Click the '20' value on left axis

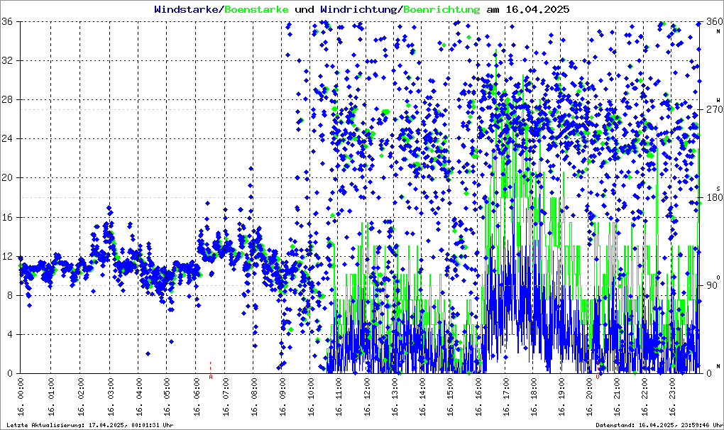pyautogui.click(x=9, y=178)
